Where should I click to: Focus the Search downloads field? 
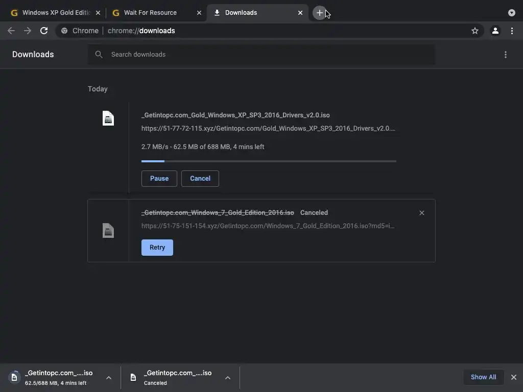pos(261,54)
